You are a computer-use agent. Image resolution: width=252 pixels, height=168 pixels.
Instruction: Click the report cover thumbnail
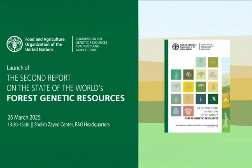pyautogui.click(x=197, y=86)
